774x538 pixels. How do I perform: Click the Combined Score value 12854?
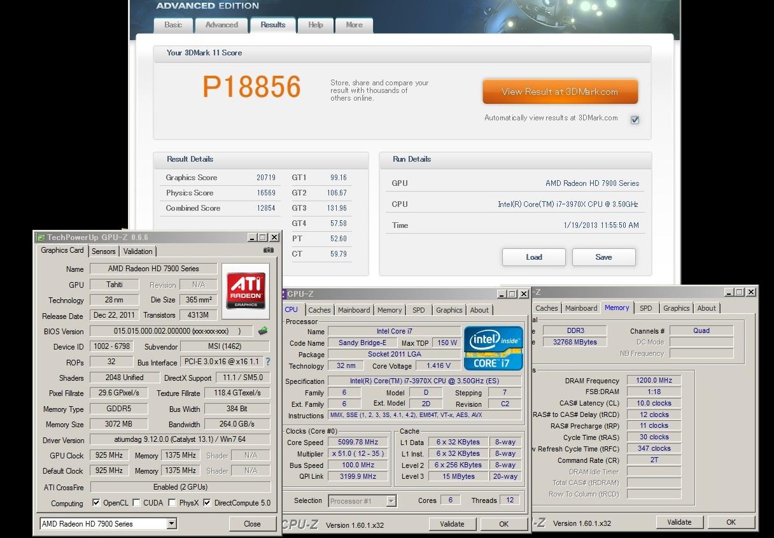266,208
